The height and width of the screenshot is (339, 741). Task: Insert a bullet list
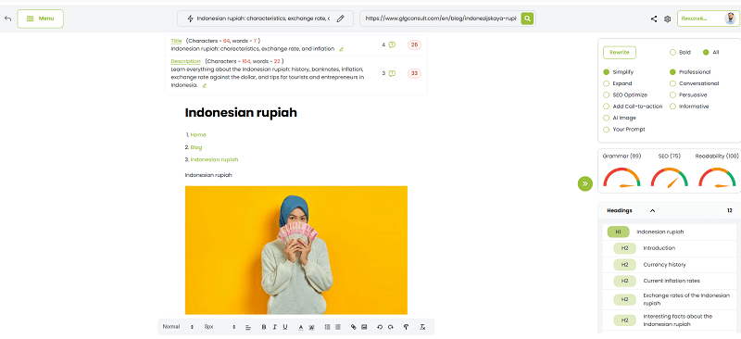click(x=337, y=327)
